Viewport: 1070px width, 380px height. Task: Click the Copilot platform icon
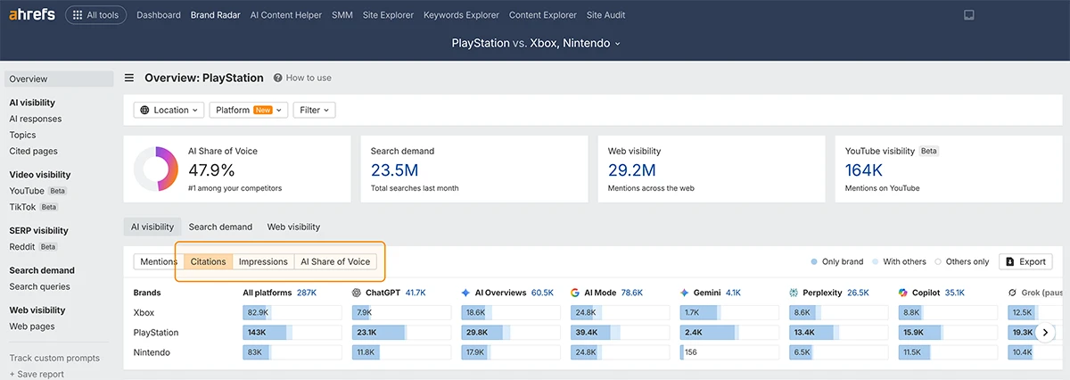pyautogui.click(x=903, y=293)
